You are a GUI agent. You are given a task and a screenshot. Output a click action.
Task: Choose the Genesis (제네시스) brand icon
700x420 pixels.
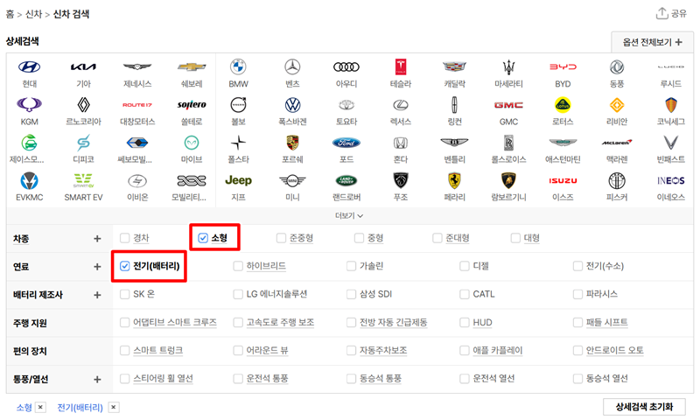(x=137, y=67)
